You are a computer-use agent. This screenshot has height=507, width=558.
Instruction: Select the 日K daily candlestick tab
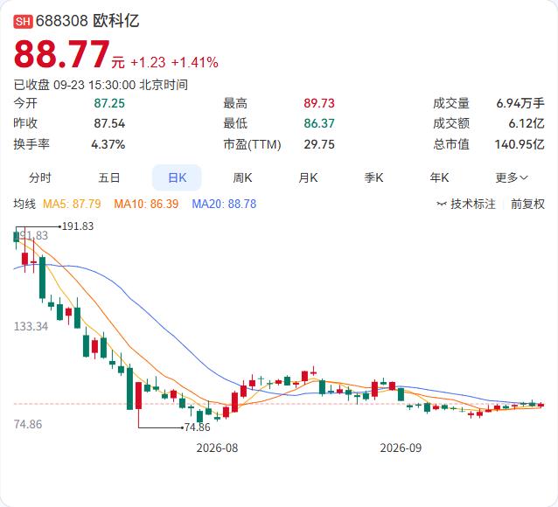click(177, 177)
